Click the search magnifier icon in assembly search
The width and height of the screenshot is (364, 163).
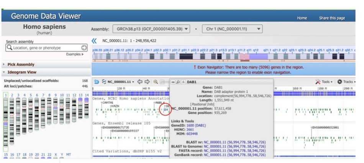(x=9, y=48)
